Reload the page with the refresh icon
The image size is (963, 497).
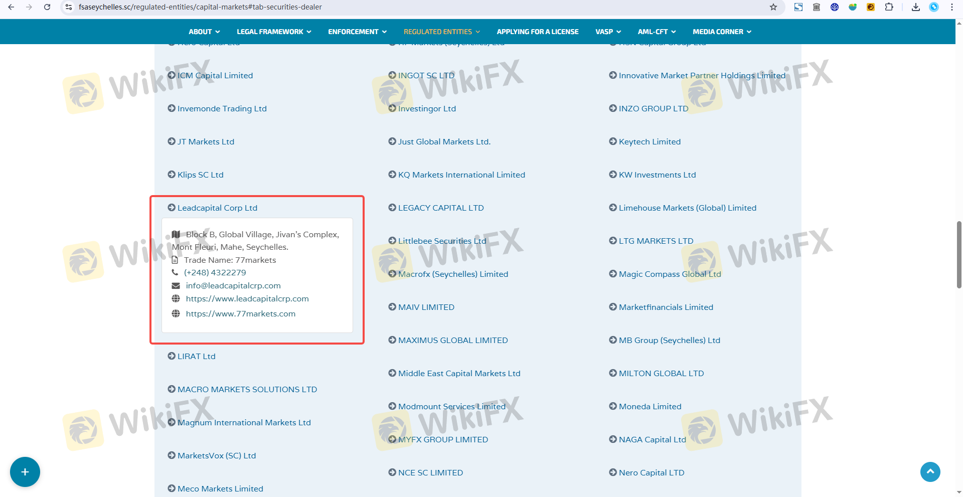click(47, 7)
